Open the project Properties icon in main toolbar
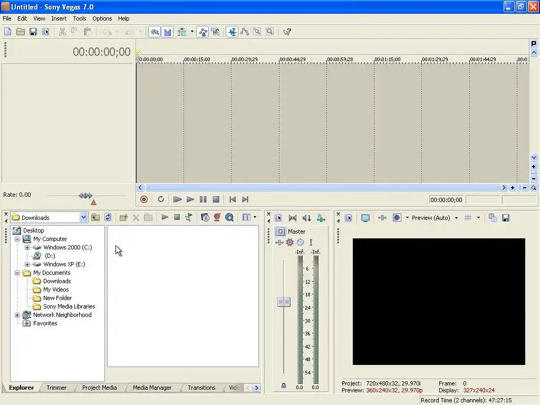Viewport: 540px width, 405px height. [x=46, y=32]
